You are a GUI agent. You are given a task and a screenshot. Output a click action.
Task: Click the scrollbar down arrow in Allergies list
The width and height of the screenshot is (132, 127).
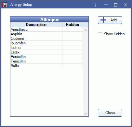86,114
